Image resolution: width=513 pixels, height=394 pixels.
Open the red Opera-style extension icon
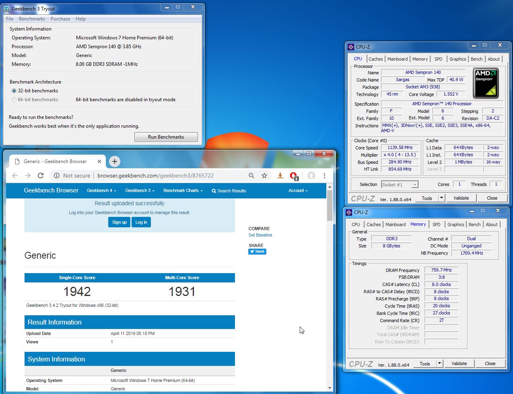pos(294,176)
